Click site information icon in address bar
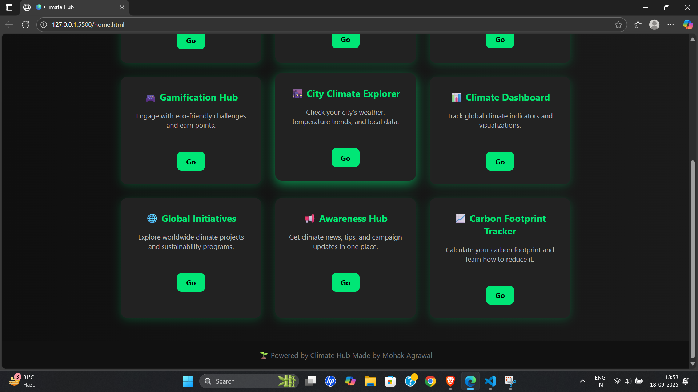The width and height of the screenshot is (698, 392). pyautogui.click(x=44, y=25)
